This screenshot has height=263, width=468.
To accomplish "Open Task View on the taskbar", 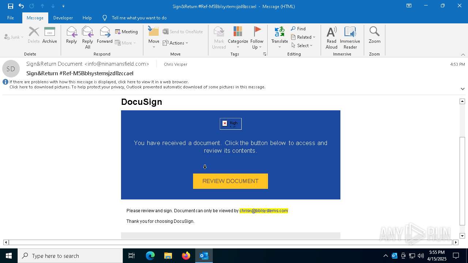I will (132, 256).
